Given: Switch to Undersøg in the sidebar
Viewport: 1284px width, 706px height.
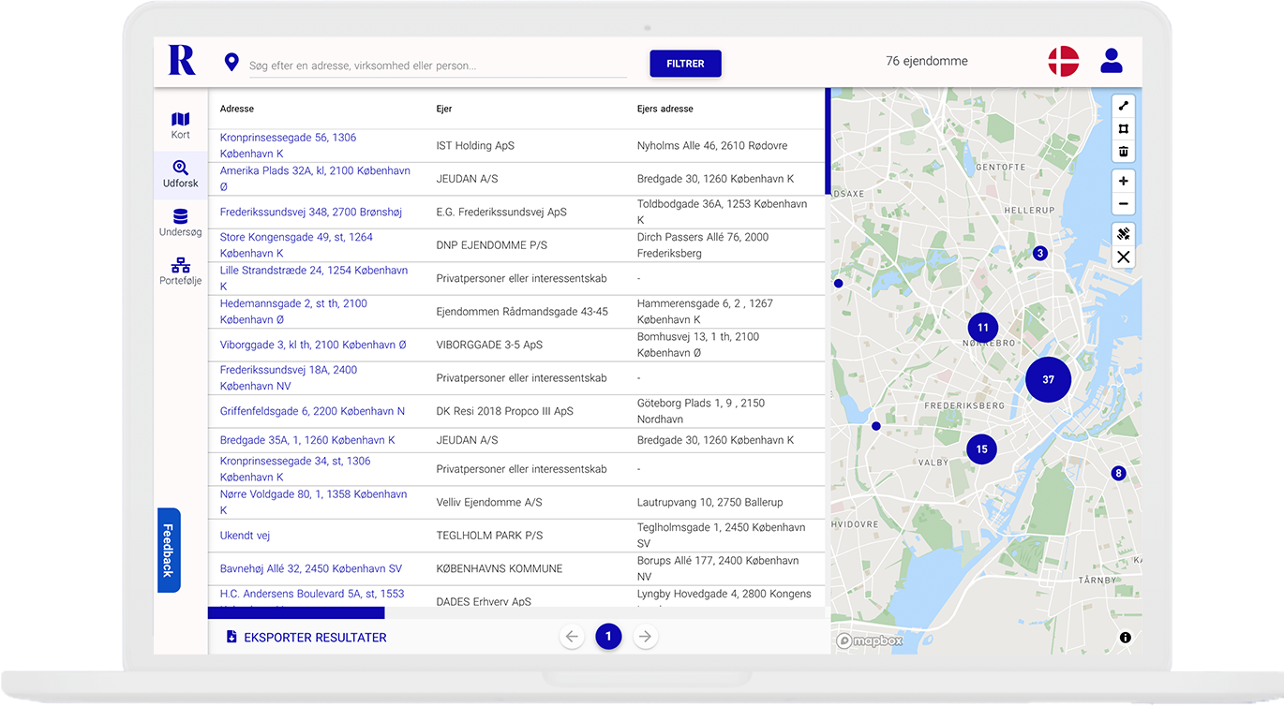Looking at the screenshot, I should (181, 223).
